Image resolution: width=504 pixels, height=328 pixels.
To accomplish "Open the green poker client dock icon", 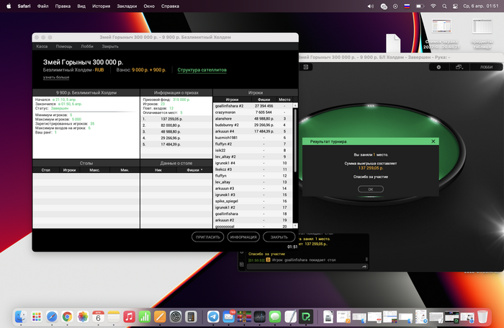I will (x=306, y=317).
